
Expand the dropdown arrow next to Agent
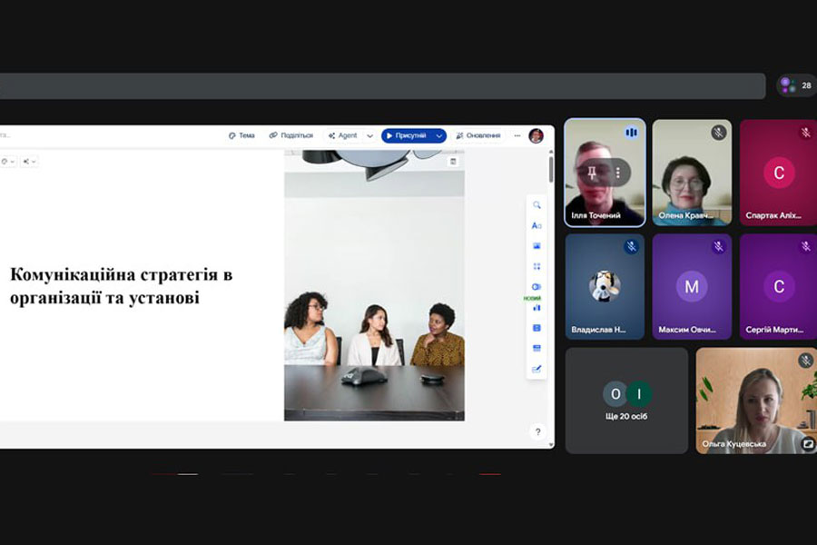pos(369,135)
